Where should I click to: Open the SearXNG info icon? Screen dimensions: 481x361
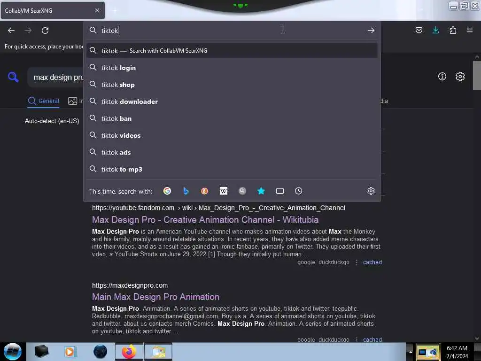[442, 77]
